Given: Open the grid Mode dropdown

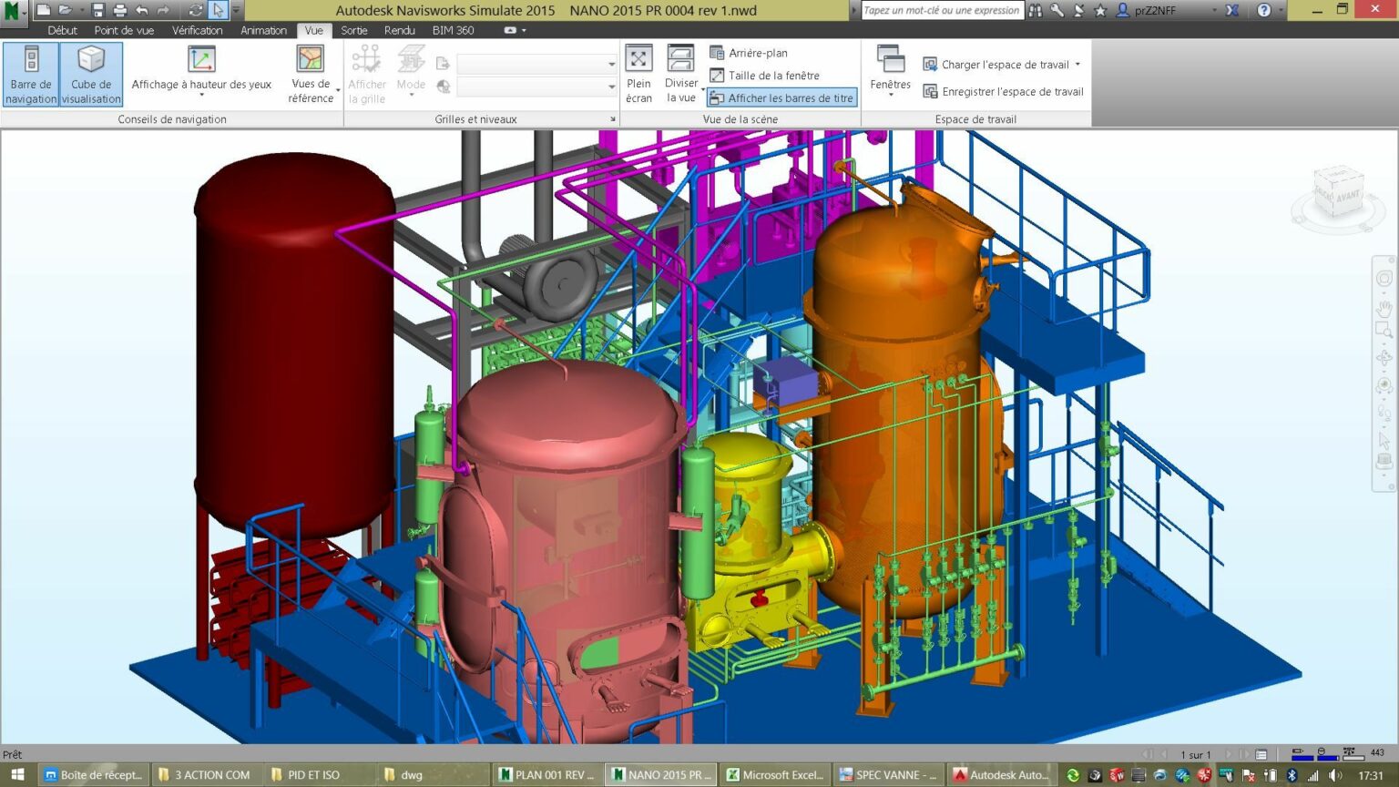Looking at the screenshot, I should pyautogui.click(x=411, y=73).
